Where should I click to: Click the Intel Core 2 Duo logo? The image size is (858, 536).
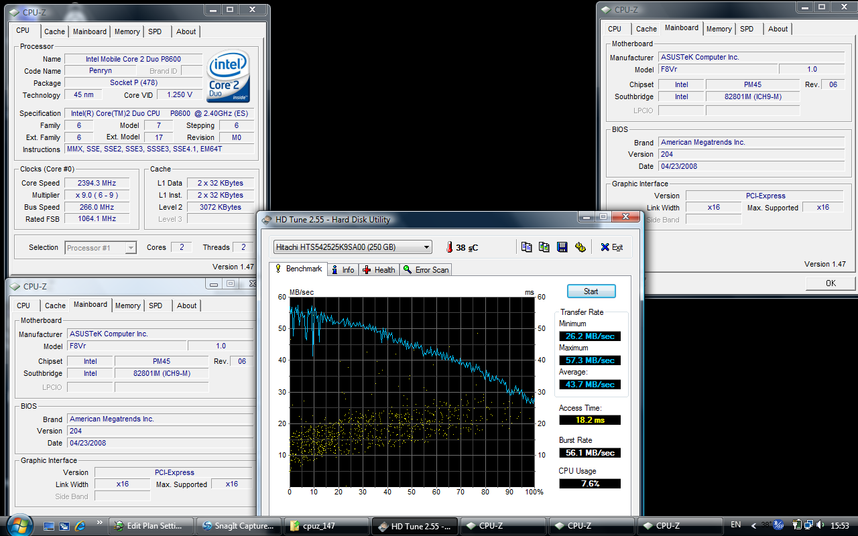pyautogui.click(x=229, y=76)
